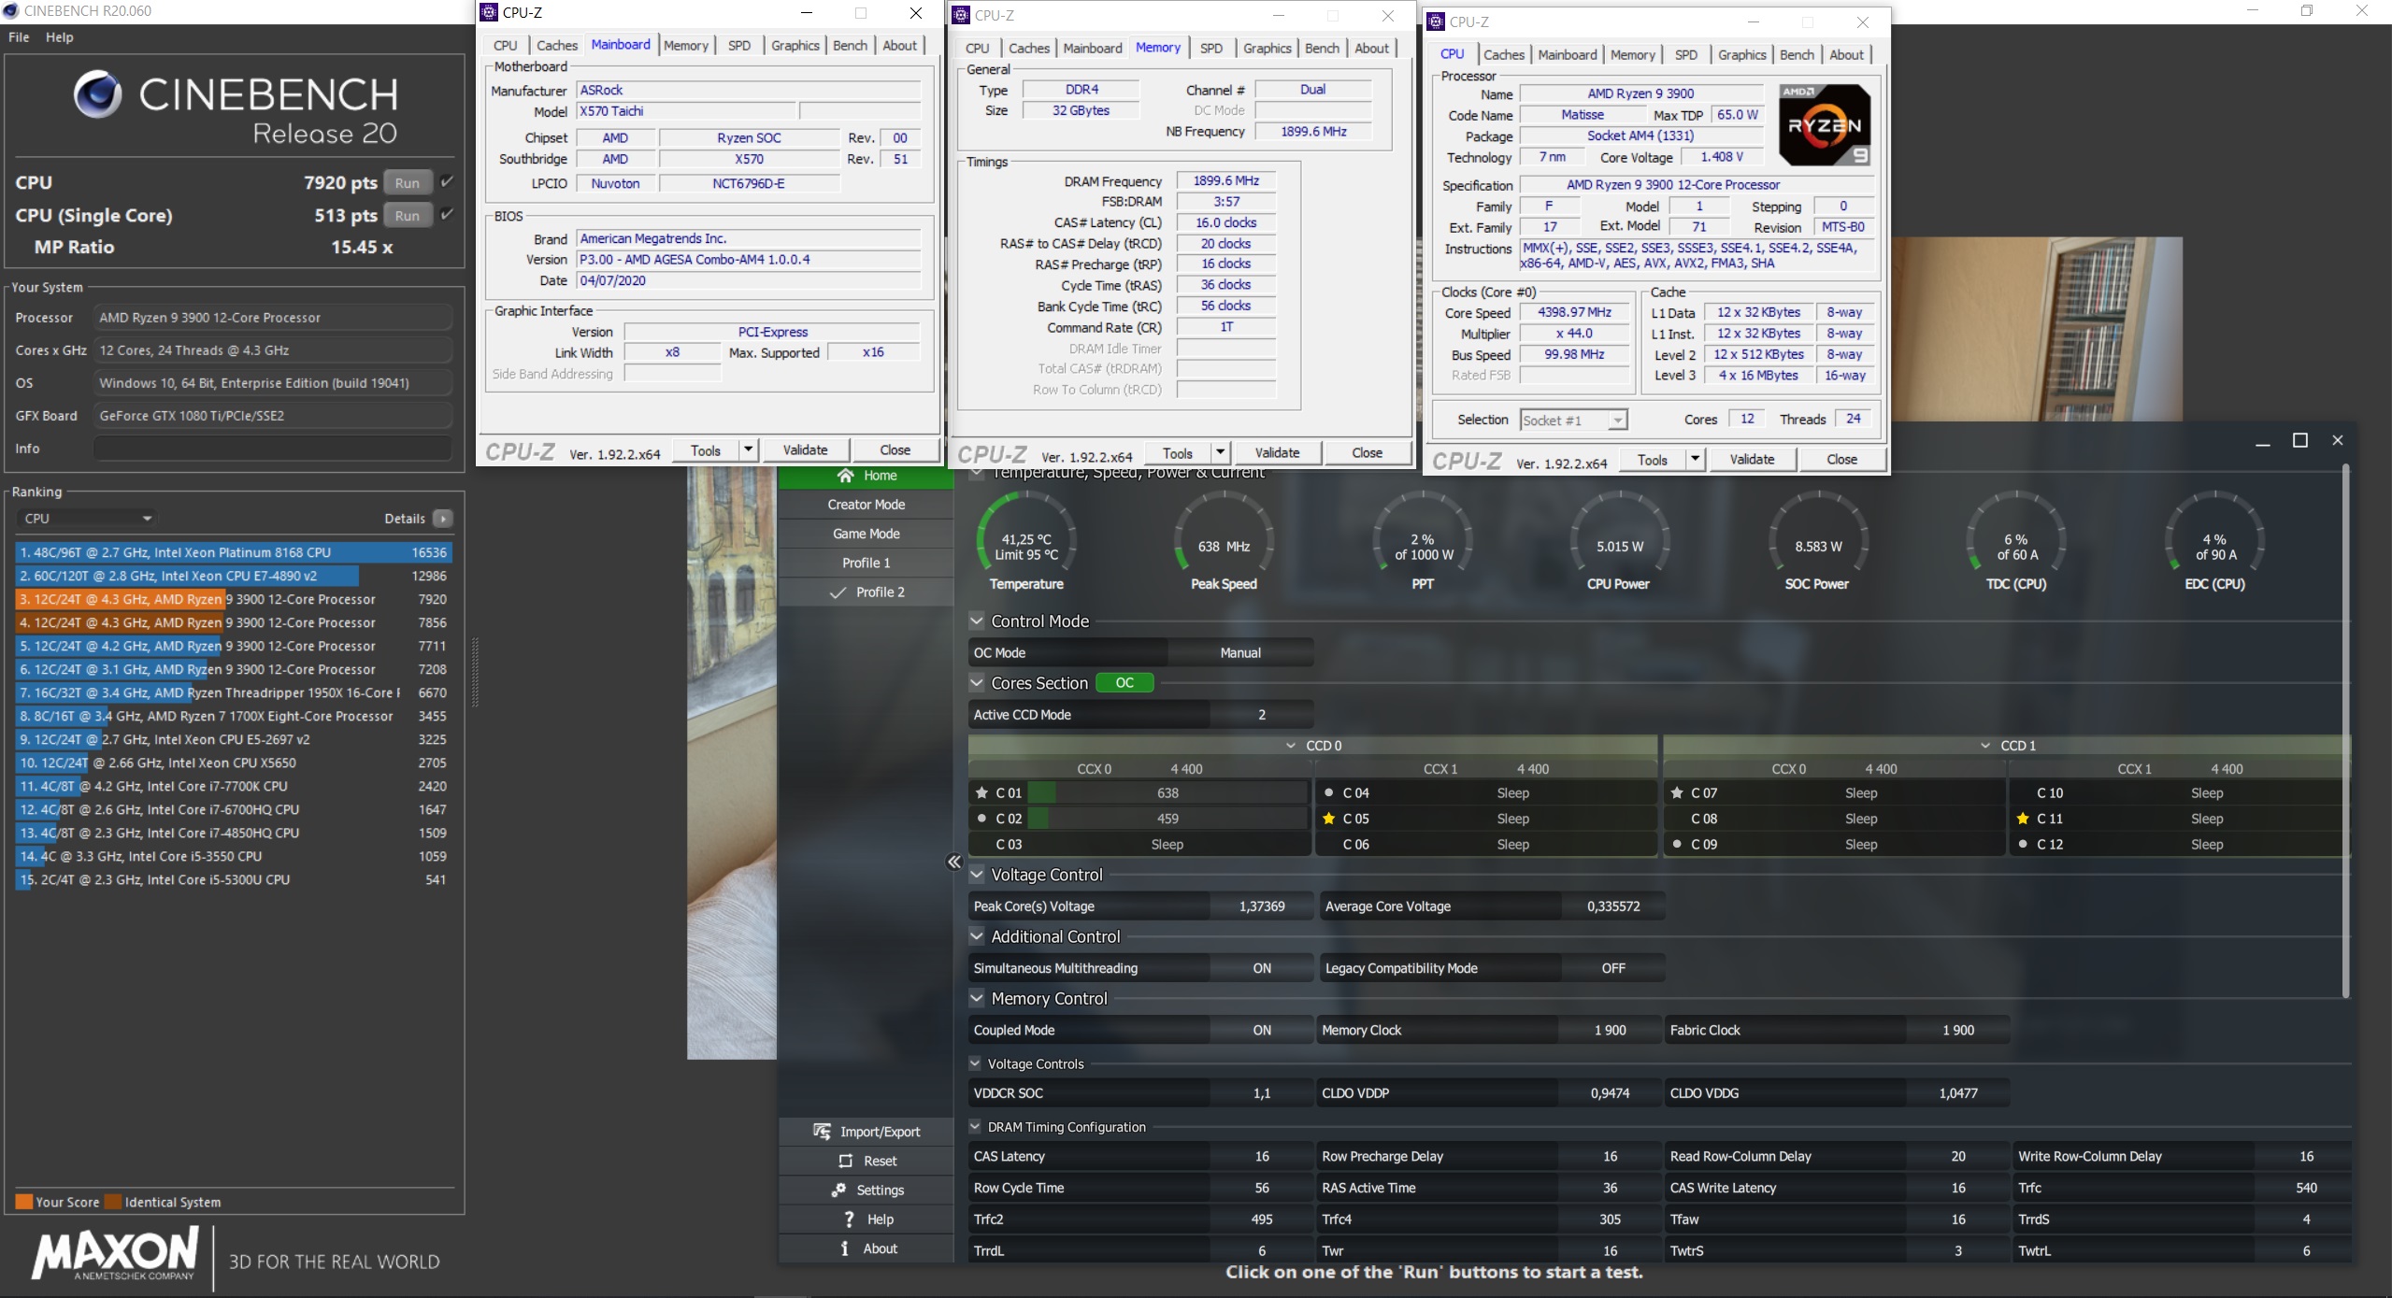This screenshot has height=1298, width=2392.
Task: Click the star icon on core C 01
Action: click(981, 792)
